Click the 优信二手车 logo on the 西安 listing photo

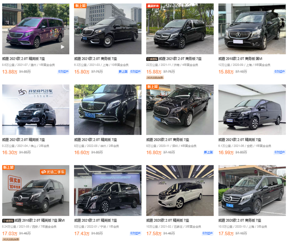click(x=53, y=172)
